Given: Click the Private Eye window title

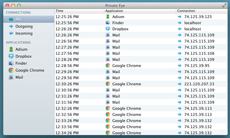Looking at the screenshot, I should click(115, 6).
